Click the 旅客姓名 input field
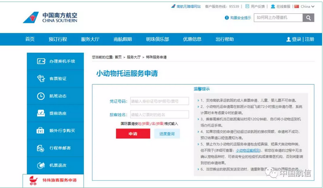 pyautogui.click(x=159, y=114)
